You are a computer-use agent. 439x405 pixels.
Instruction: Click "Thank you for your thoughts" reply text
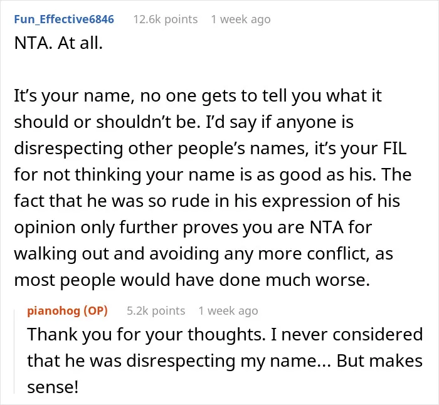pyautogui.click(x=146, y=334)
